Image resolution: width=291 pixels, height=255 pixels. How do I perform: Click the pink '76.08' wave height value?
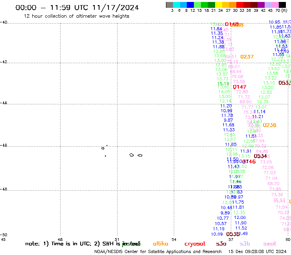click(237, 76)
